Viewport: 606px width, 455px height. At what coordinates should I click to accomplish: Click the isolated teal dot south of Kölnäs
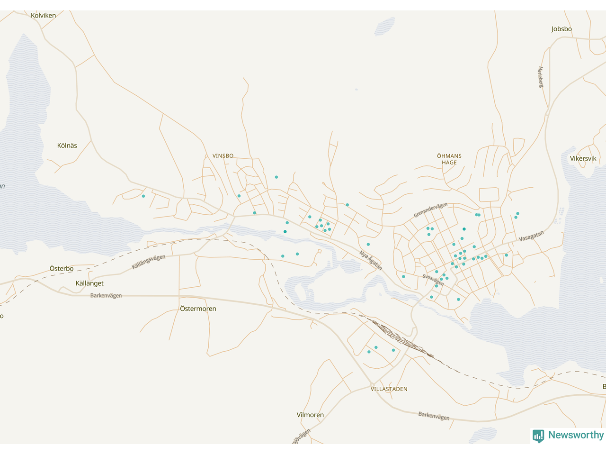click(143, 196)
